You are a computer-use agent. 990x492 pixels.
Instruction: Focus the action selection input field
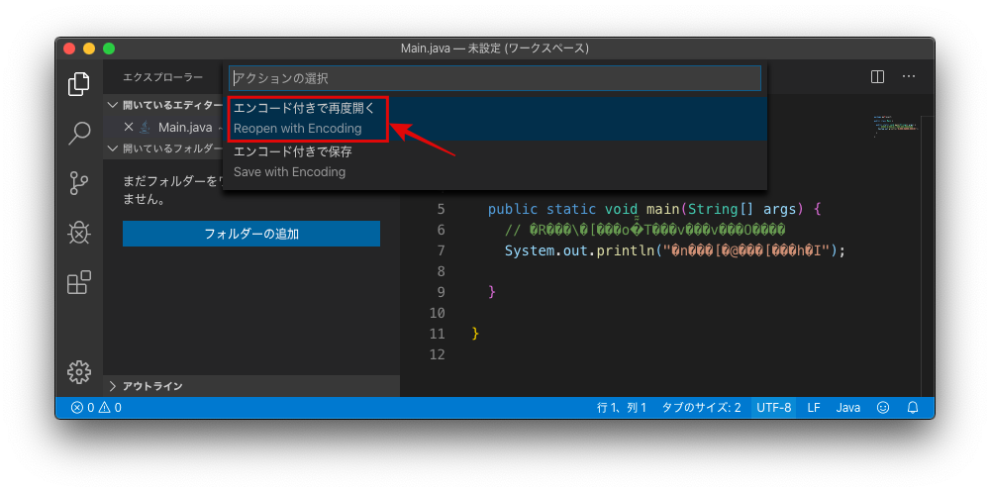(495, 78)
